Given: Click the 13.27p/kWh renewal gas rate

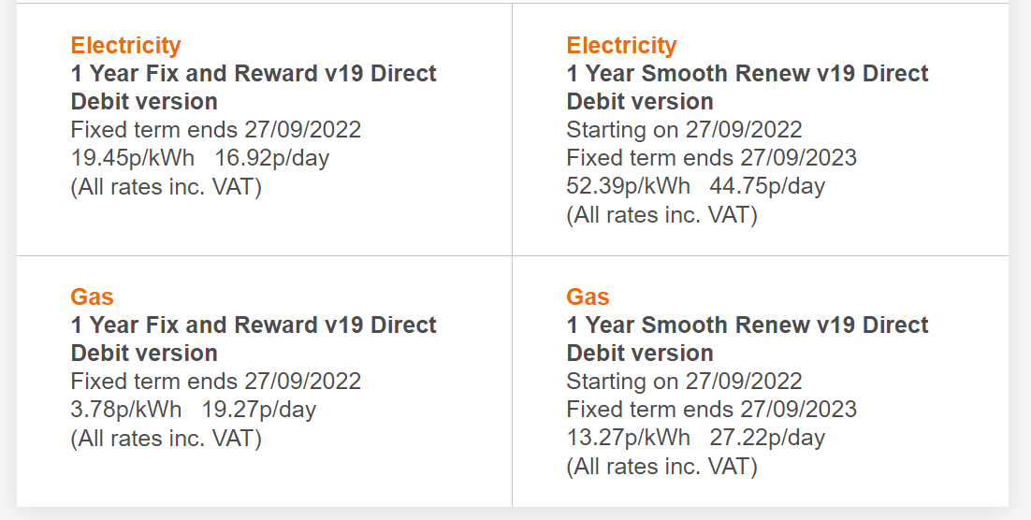Looking at the screenshot, I should point(629,438).
